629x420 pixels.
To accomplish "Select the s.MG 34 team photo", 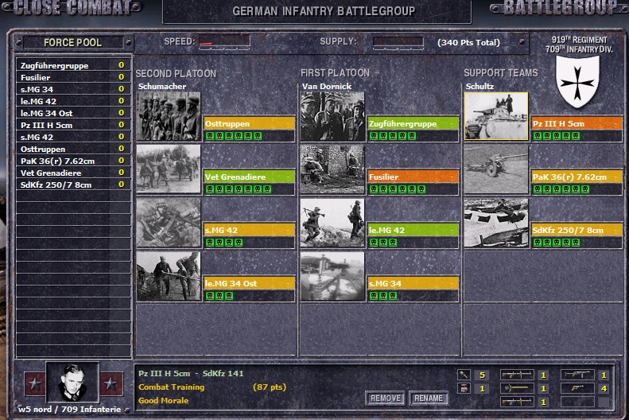I will coord(332,276).
